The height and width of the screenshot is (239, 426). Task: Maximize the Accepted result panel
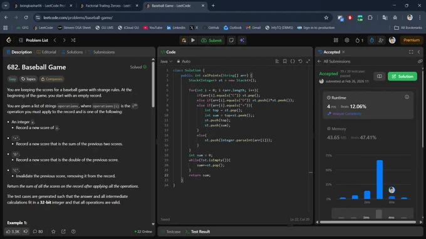pyautogui.click(x=411, y=52)
